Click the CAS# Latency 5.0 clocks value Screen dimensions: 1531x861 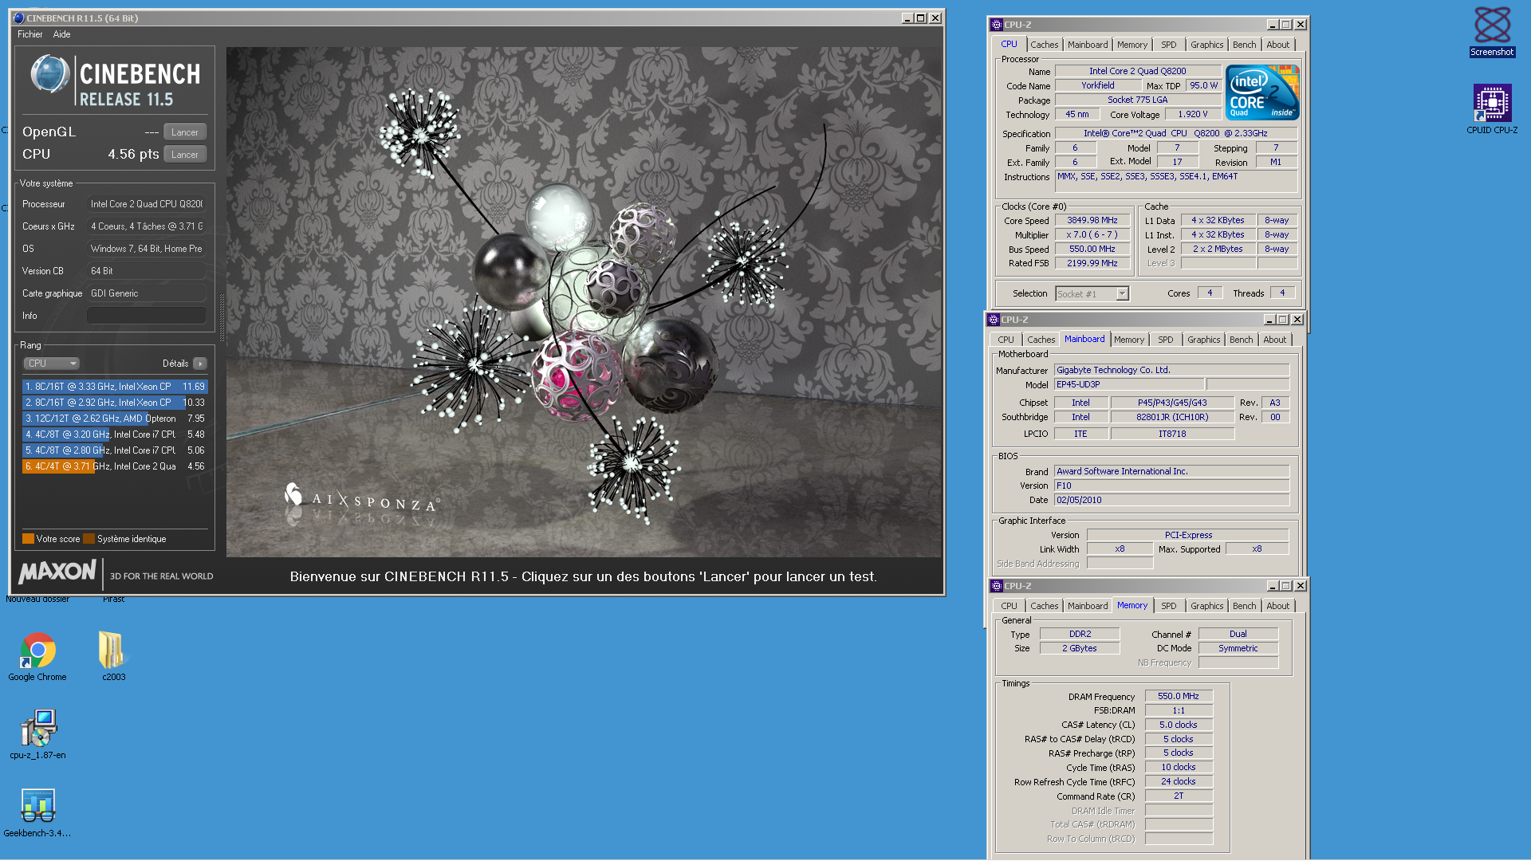pos(1179,725)
